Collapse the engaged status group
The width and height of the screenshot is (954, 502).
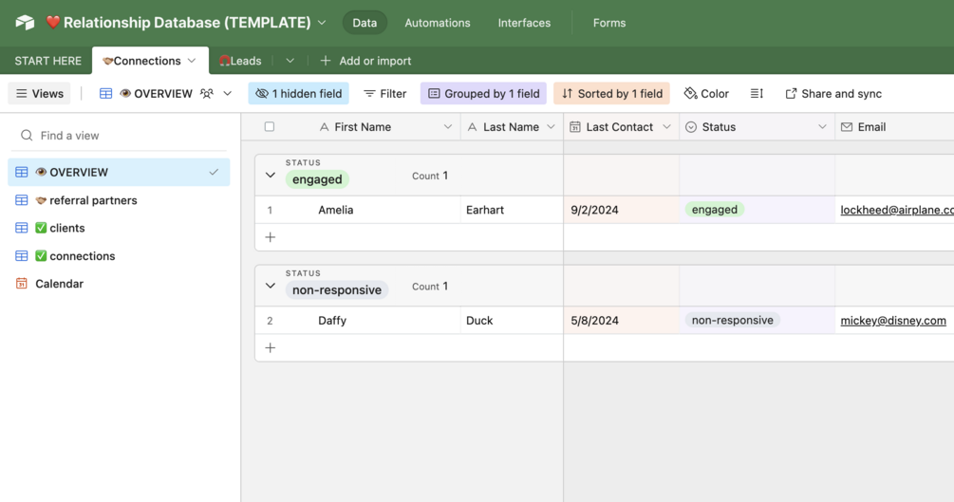coord(271,176)
